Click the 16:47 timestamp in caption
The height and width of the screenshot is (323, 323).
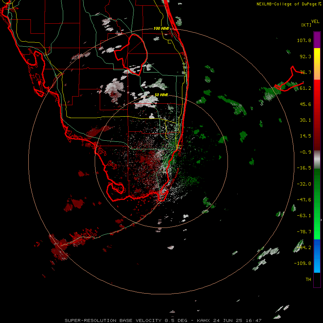[x=254, y=320]
